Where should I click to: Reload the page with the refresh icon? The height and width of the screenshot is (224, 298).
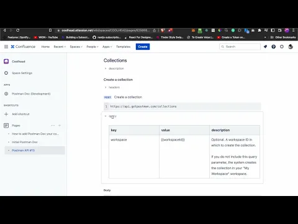pyautogui.click(x=18, y=30)
